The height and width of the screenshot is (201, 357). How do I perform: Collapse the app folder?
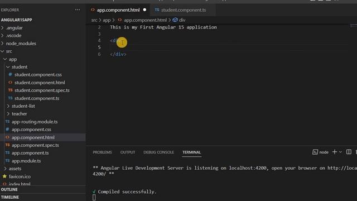[13, 59]
